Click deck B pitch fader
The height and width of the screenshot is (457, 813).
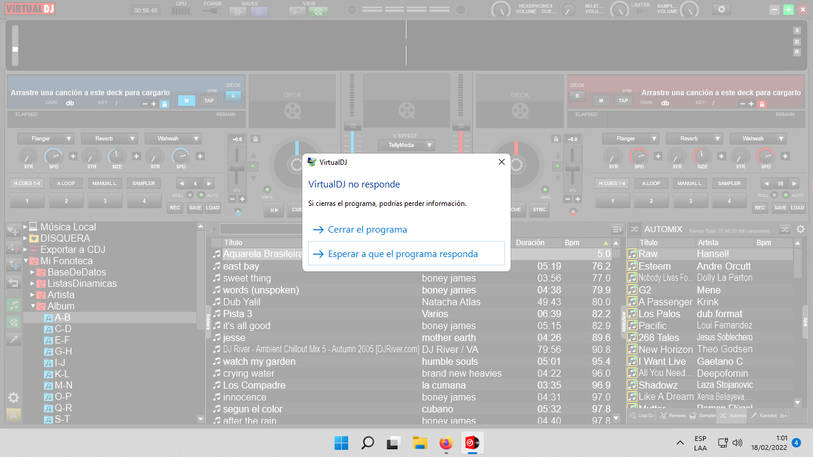click(571, 167)
